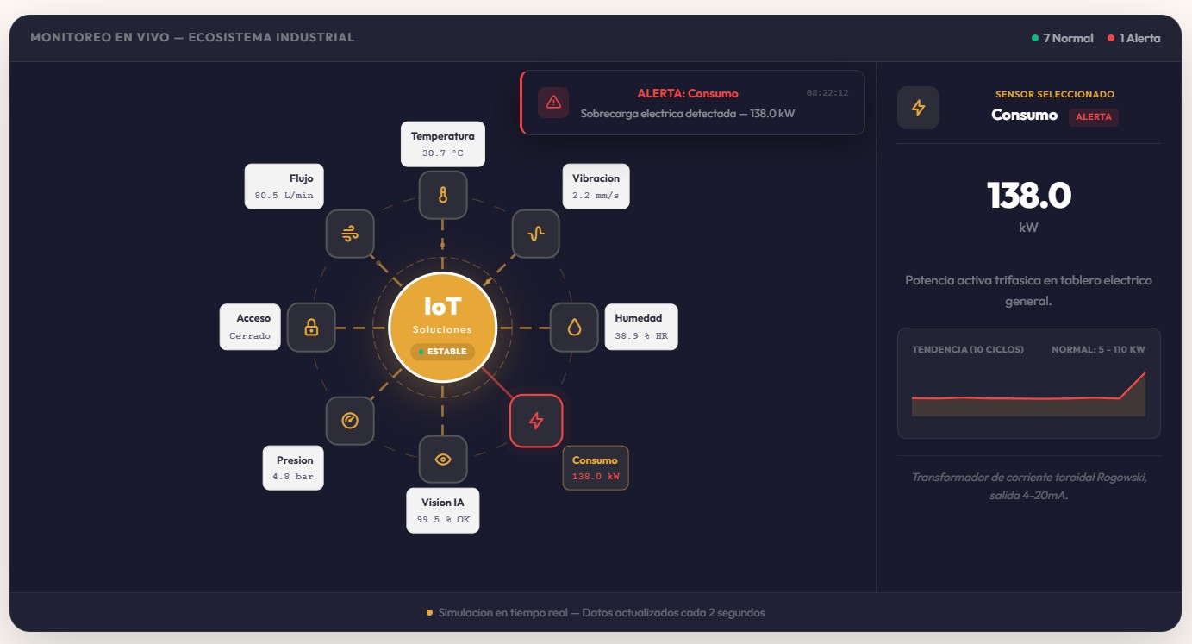1192x644 pixels.
Task: Click the red ALERTA badge beside Consumo
Action: click(1094, 116)
